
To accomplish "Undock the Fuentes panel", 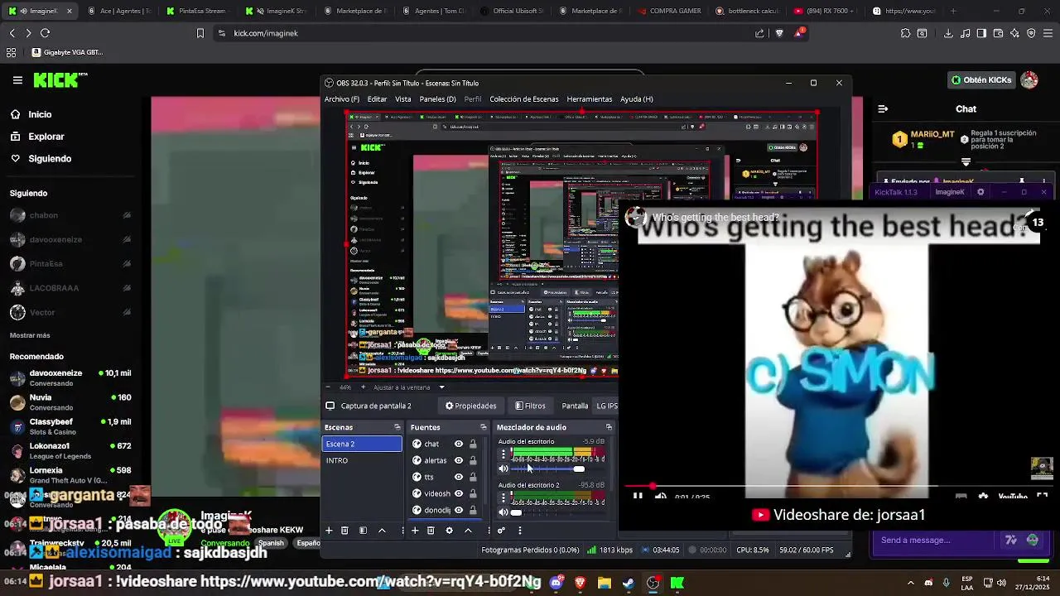I will click(x=483, y=427).
